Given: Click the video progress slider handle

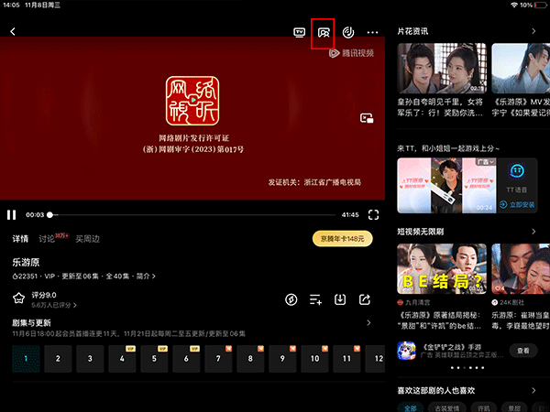Looking at the screenshot, I should pyautogui.click(x=49, y=215).
